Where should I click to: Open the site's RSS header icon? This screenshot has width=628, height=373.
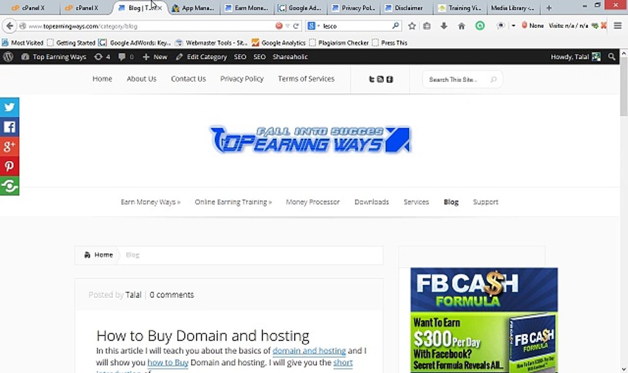[380, 79]
